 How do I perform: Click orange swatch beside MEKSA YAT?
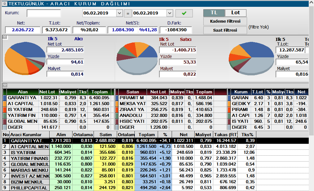[117, 104]
